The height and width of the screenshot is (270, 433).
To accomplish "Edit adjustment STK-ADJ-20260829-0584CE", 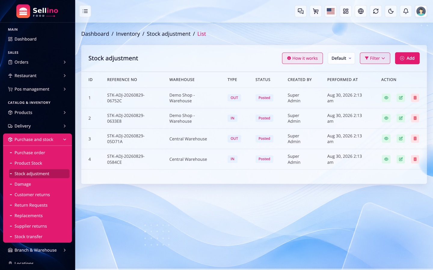I will [401, 159].
